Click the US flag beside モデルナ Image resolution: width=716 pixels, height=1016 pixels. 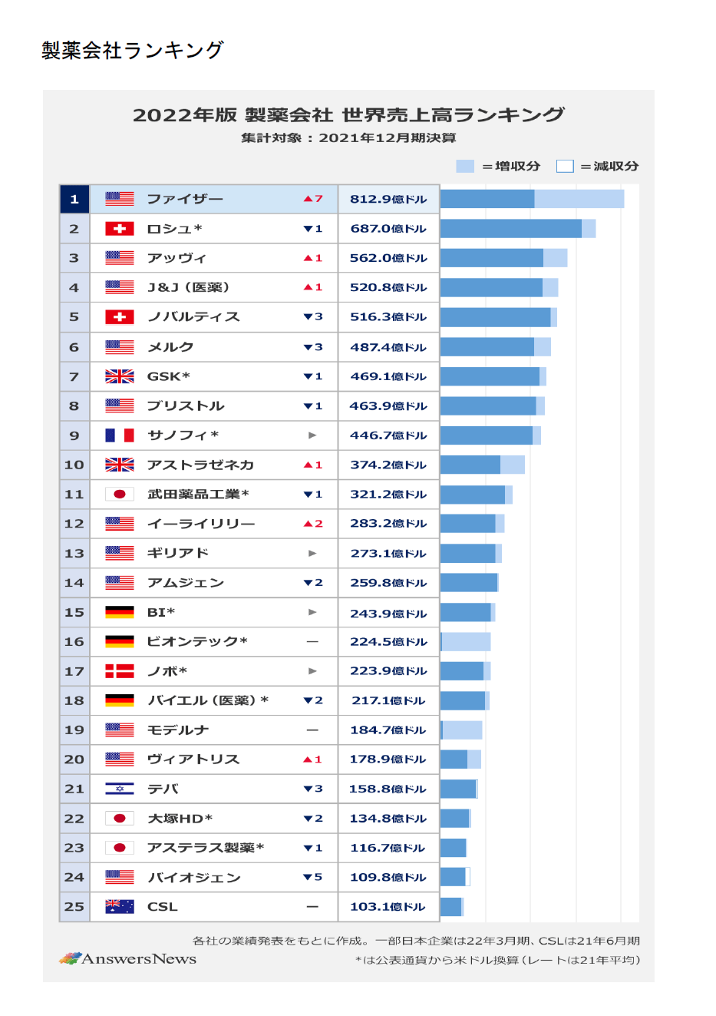(120, 730)
